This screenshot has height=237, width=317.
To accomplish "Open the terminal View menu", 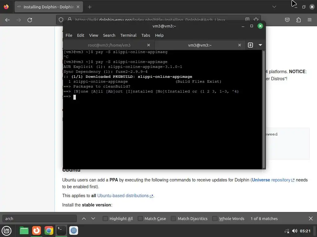I will (93, 35).
